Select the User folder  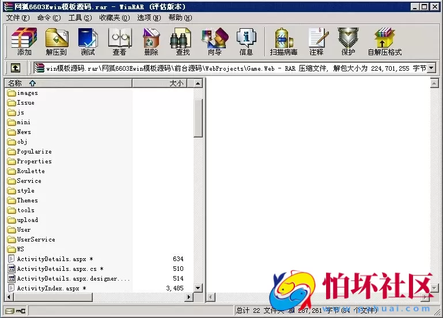(19, 230)
